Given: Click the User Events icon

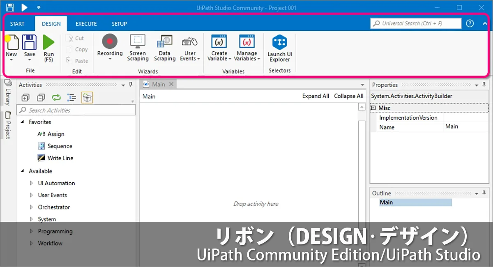Looking at the screenshot, I should 190,42.
